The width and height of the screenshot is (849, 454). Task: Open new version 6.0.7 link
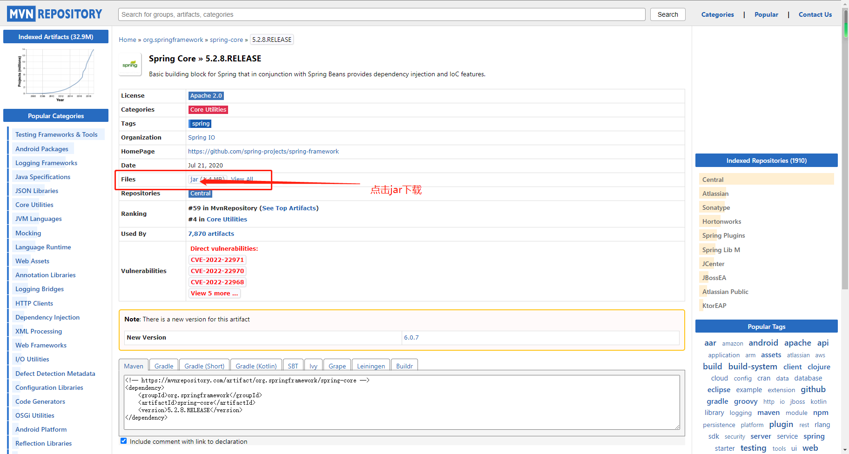411,338
